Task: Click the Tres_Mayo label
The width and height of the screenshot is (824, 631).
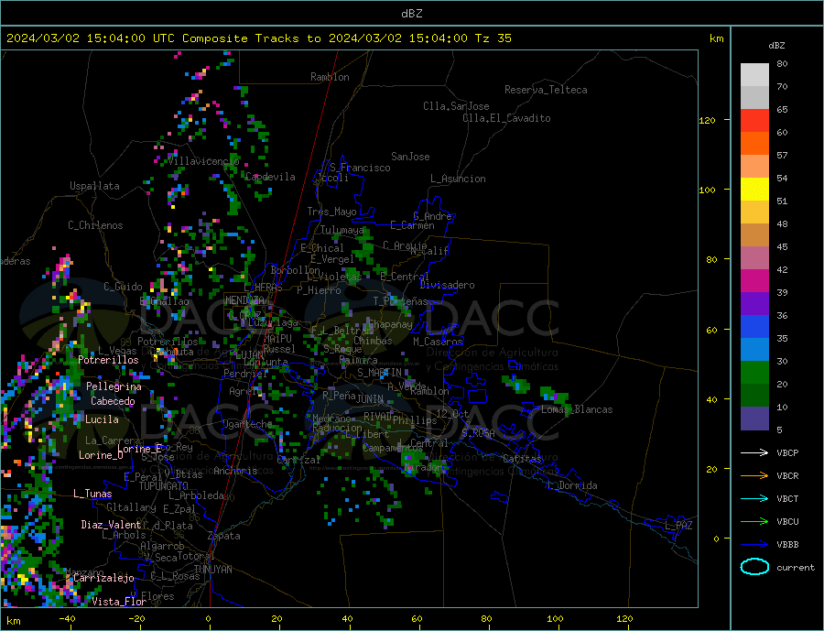Action: pos(331,212)
